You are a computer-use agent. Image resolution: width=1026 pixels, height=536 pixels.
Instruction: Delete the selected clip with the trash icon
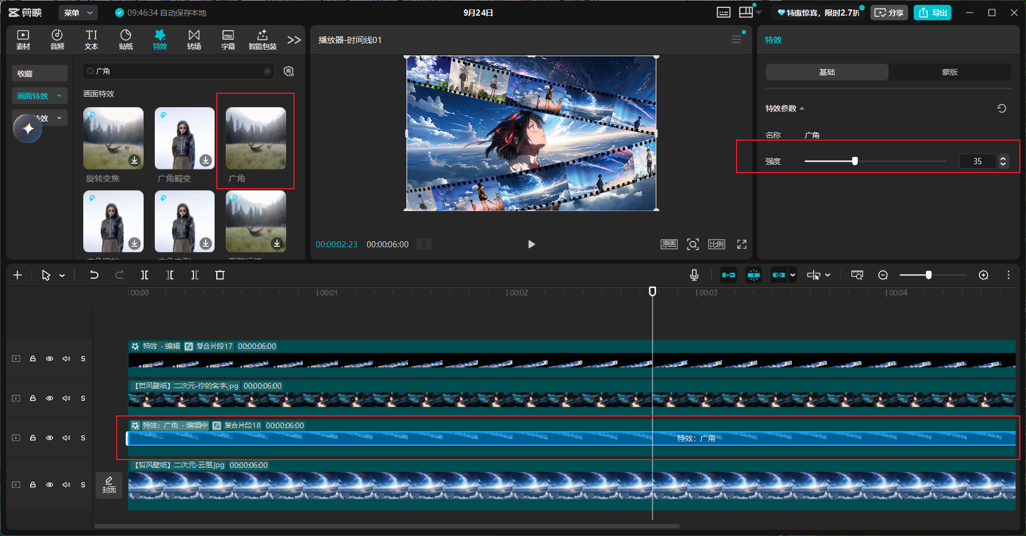(x=220, y=275)
